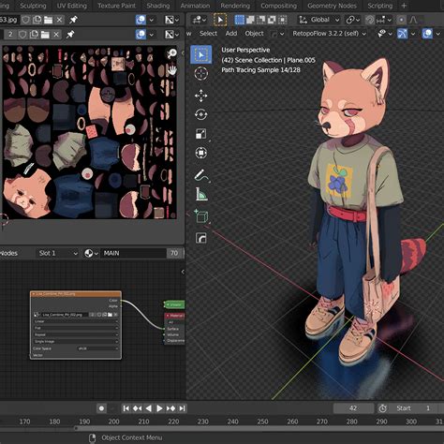Toggle the pin in second image header

70,35
